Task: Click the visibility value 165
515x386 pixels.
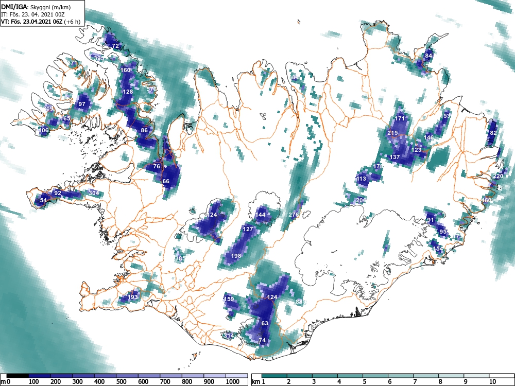Action: (x=65, y=118)
